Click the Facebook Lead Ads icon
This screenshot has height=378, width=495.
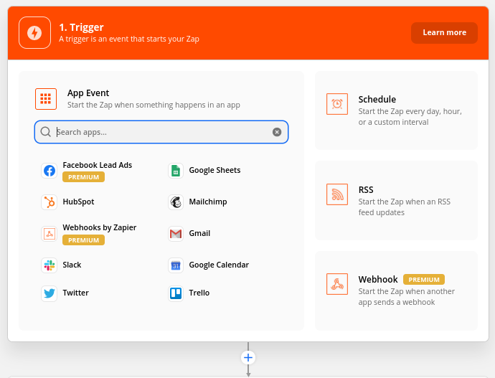coord(49,171)
